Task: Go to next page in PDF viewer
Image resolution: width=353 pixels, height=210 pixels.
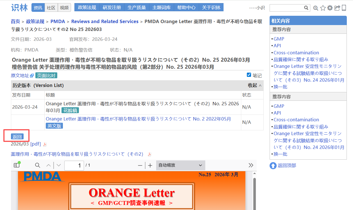Action: tap(58, 165)
